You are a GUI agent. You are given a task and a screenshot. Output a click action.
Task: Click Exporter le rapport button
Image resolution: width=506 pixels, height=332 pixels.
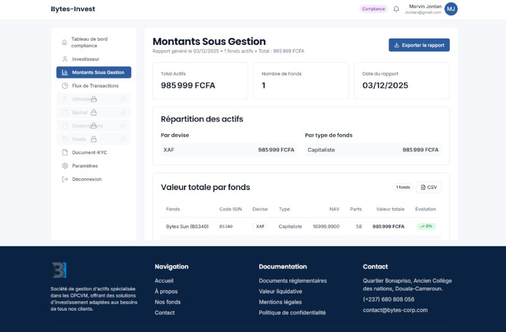tap(419, 45)
